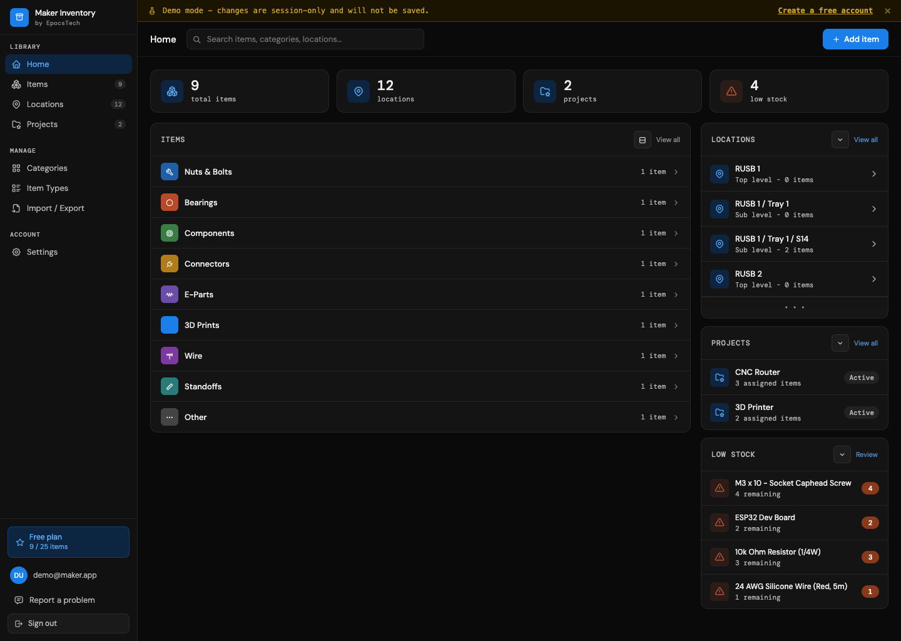901x641 pixels.
Task: Open Import / Export in the sidebar
Action: (x=68, y=208)
